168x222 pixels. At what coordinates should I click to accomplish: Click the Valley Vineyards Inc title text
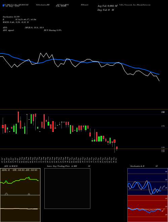[135, 5]
